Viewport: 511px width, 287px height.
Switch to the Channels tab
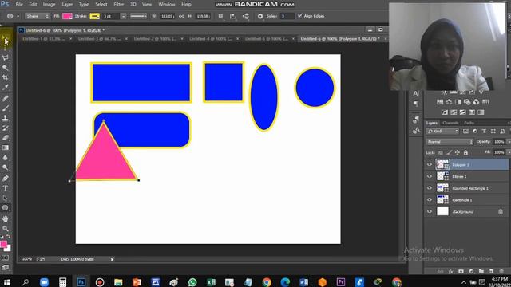pyautogui.click(x=450, y=123)
